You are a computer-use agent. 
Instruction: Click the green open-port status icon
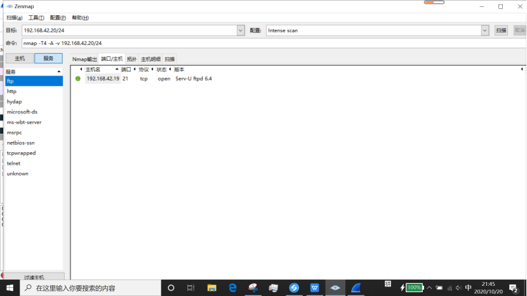[78, 79]
